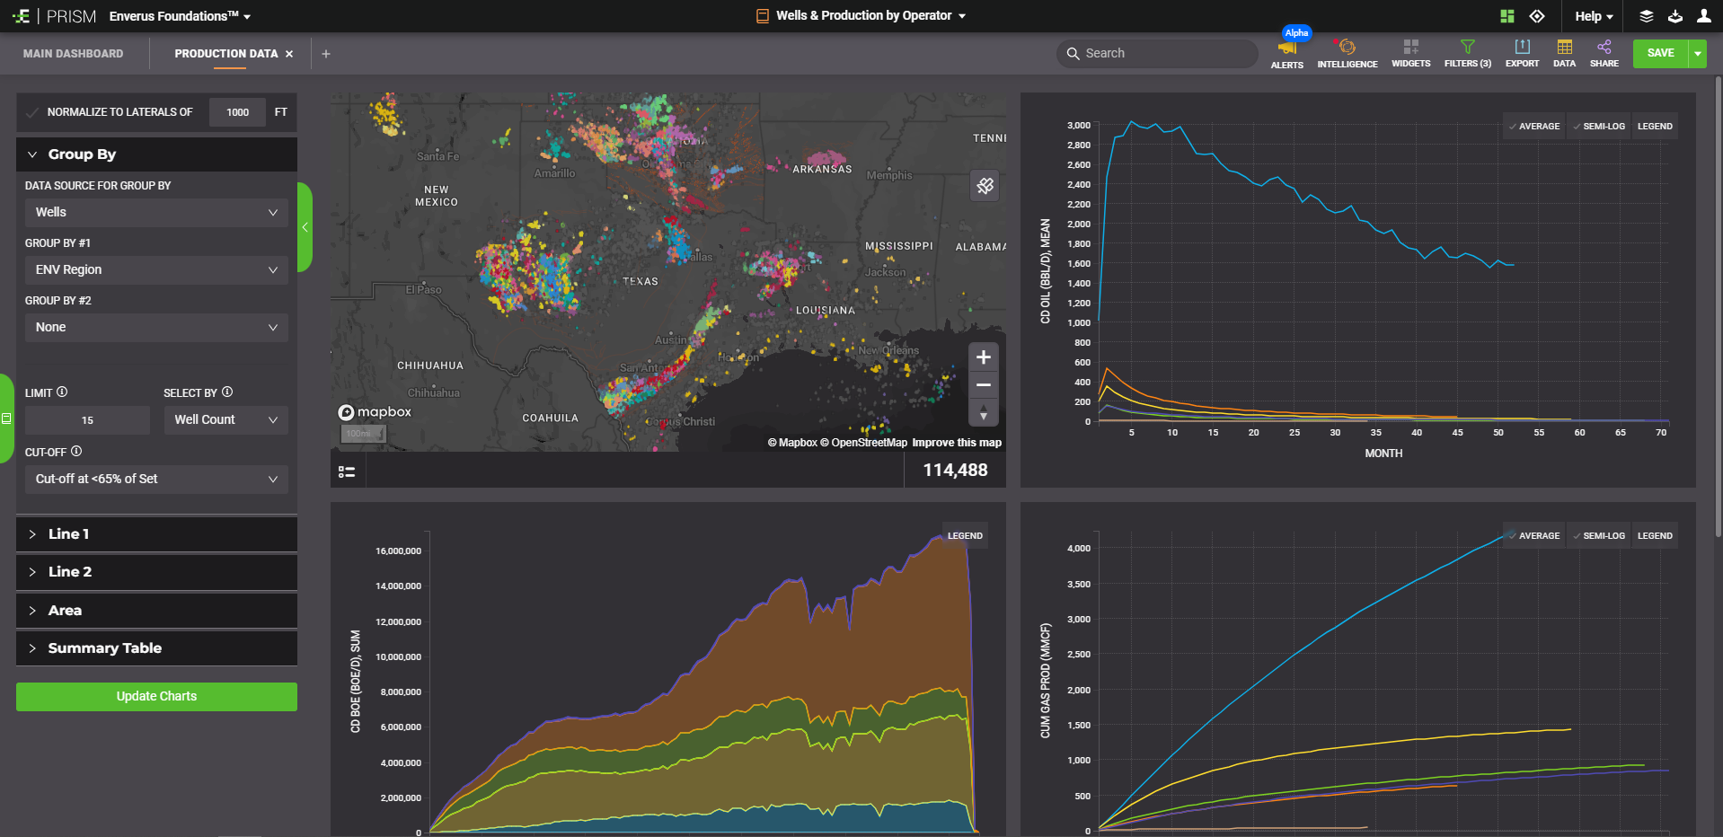Toggle Normalize to Laterals checkbox
The image size is (1723, 837).
33,112
